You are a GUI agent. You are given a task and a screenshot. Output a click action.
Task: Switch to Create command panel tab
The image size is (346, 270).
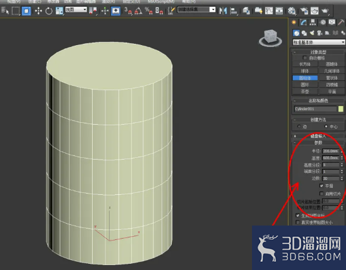pyautogui.click(x=294, y=23)
